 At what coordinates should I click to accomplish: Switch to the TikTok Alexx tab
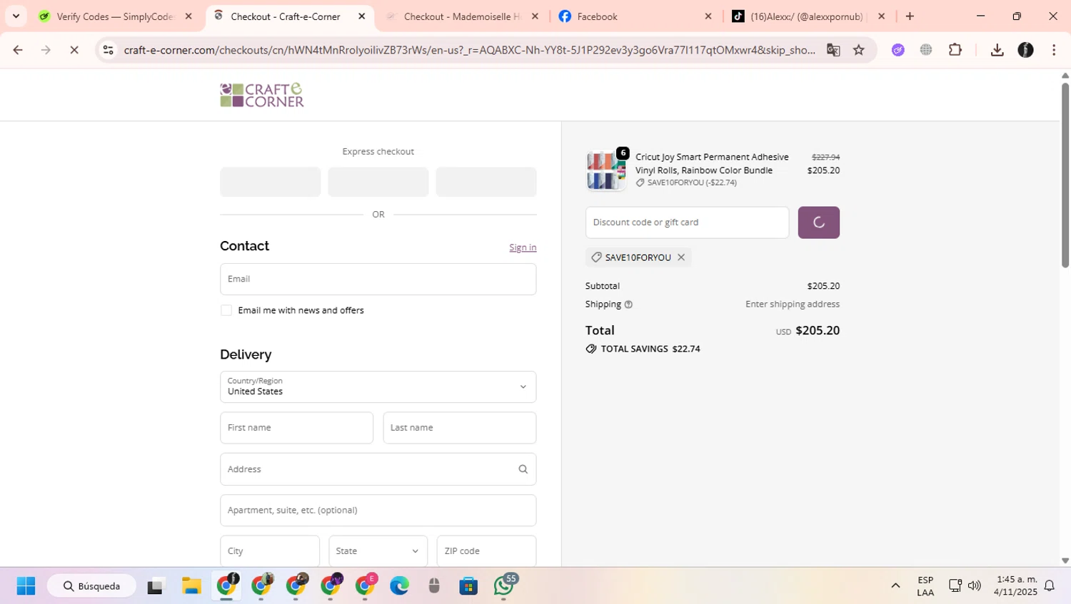[807, 16]
